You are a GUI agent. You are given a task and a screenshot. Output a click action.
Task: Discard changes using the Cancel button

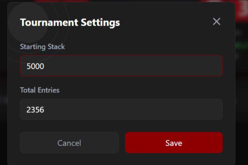pyautogui.click(x=69, y=143)
